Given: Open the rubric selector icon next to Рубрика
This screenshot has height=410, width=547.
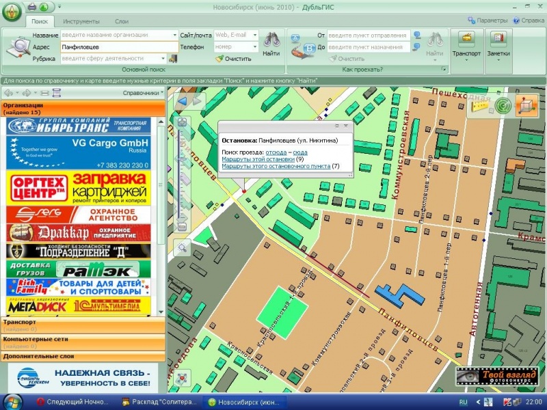Looking at the screenshot, I should 173,59.
